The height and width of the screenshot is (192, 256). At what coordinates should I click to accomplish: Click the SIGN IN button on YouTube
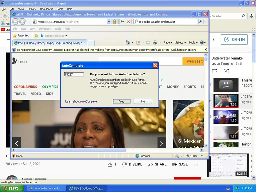[x=234, y=39]
